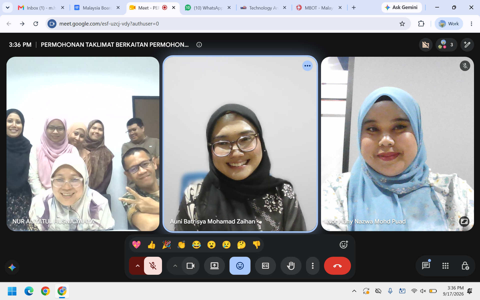This screenshot has width=480, height=300.
Task: Open options on Auni Batrisya's tile
Action: (x=307, y=66)
